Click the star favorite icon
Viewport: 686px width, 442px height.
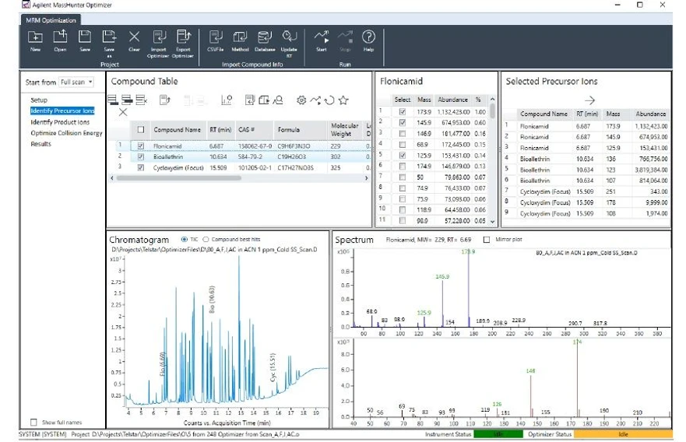(343, 100)
